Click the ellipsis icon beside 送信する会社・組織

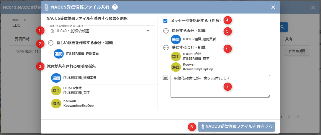point(166,31)
